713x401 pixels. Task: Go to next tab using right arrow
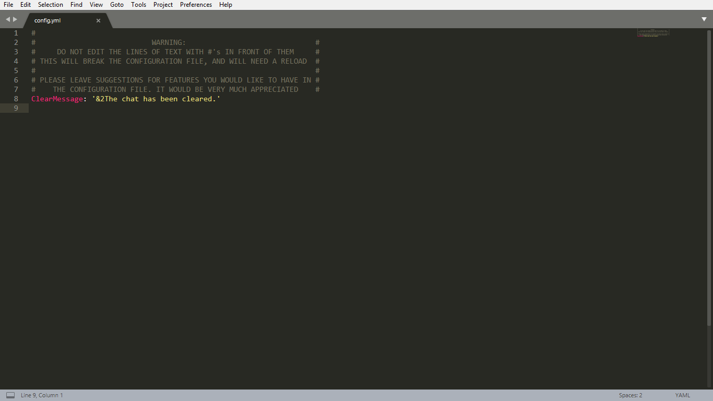tap(15, 19)
